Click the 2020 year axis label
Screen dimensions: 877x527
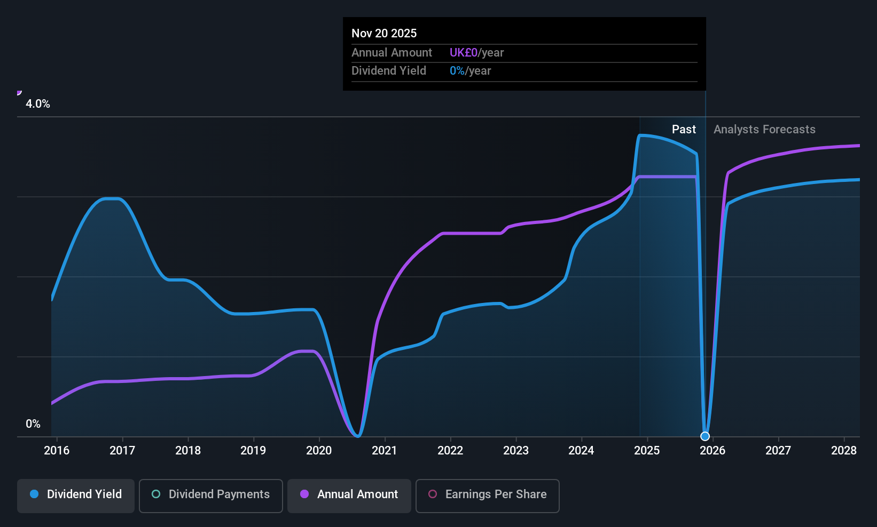coord(318,450)
